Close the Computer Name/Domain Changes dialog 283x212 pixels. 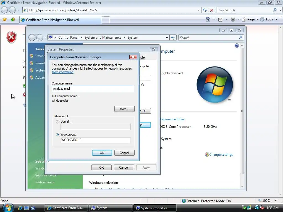[133, 57]
